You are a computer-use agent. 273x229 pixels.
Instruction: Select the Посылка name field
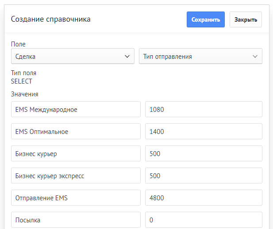pos(76,219)
